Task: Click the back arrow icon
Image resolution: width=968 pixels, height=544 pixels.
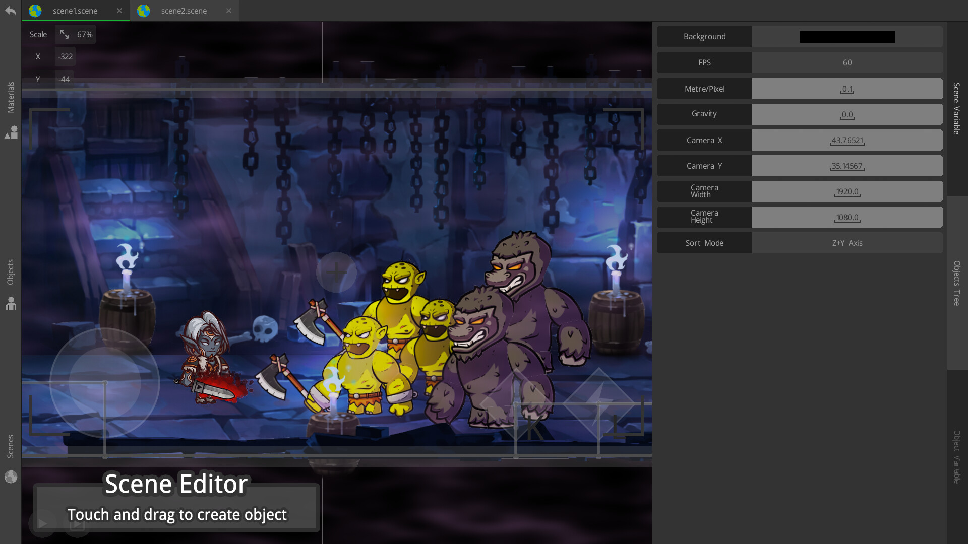Action: coord(11,11)
